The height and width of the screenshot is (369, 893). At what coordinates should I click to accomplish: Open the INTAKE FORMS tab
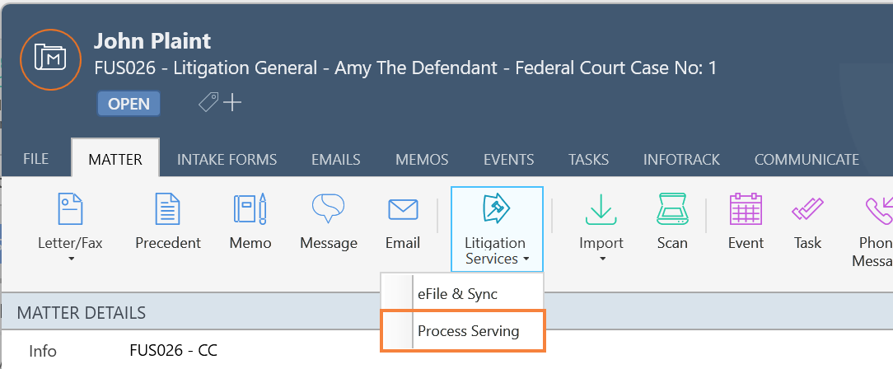pyautogui.click(x=227, y=160)
